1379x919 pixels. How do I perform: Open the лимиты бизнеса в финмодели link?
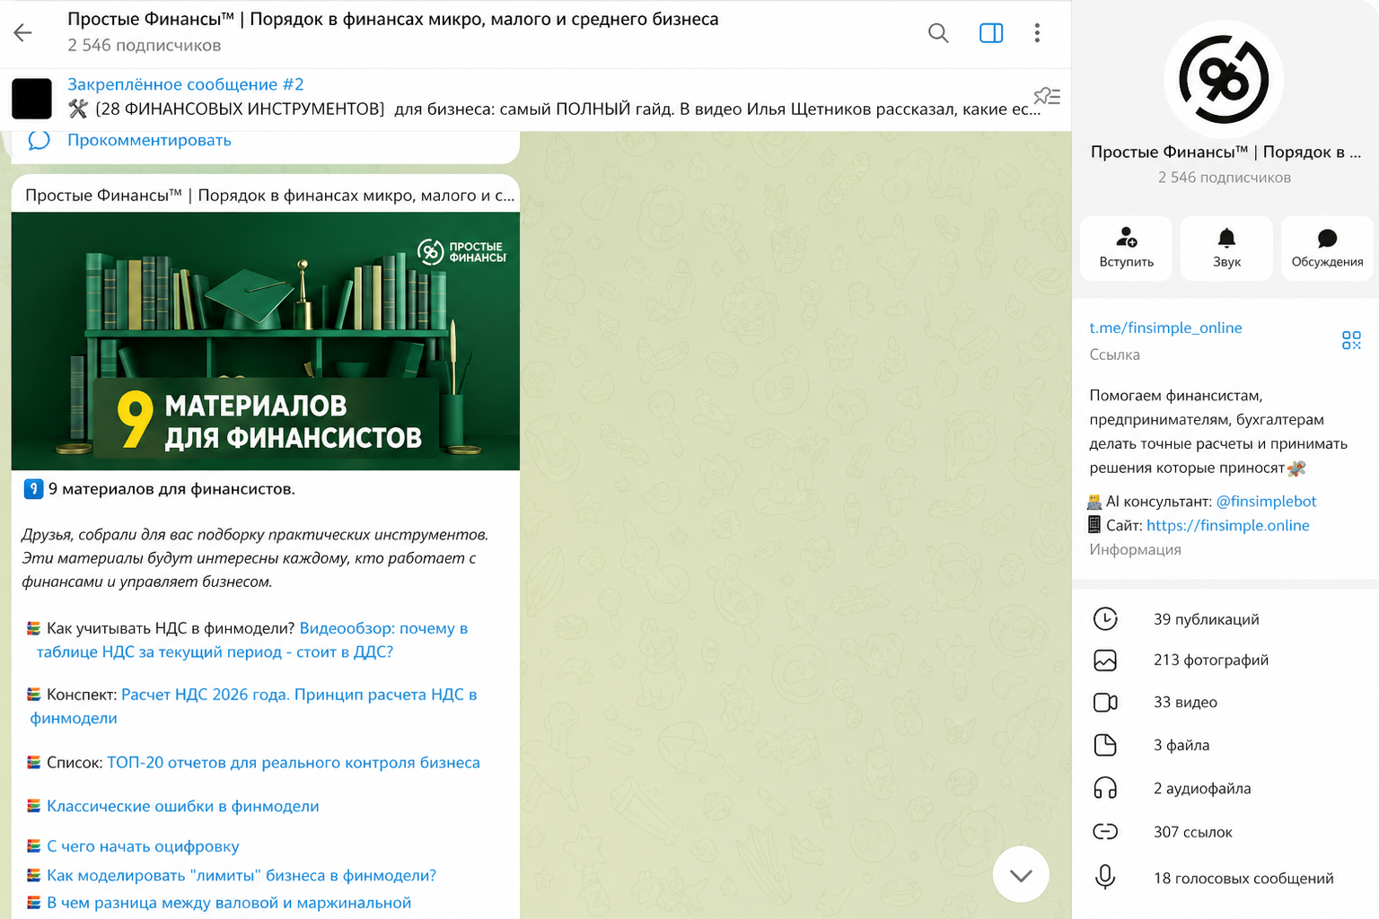242,875
